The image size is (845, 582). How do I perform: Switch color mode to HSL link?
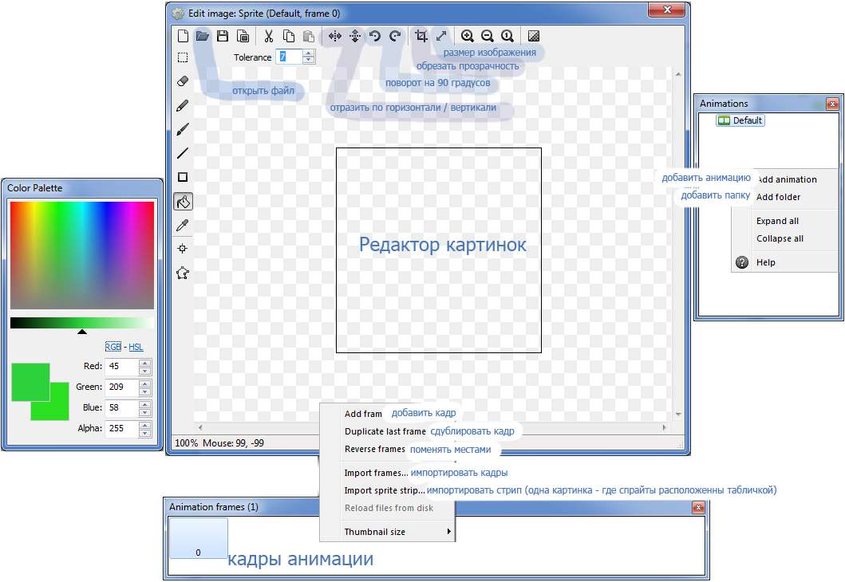coord(136,347)
